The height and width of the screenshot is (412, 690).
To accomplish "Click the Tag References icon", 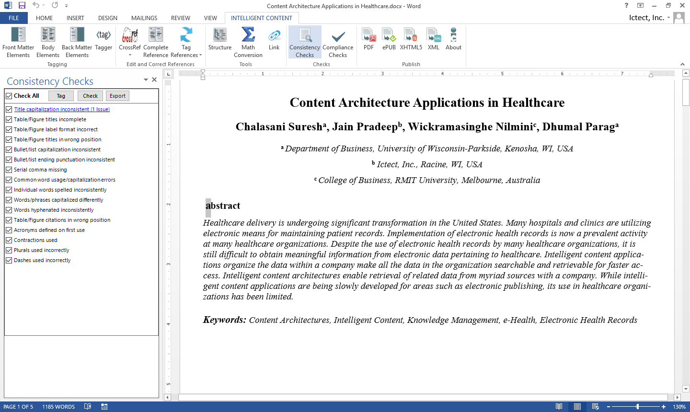I will tap(186, 35).
